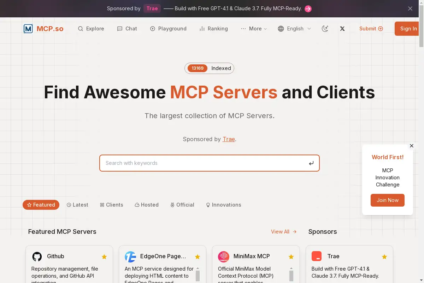Dismiss the top sponsor banner
This screenshot has height=283, width=424.
click(x=410, y=8)
